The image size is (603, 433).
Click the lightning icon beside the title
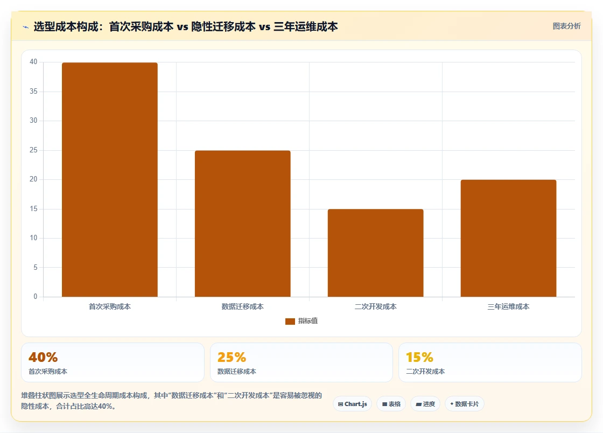[26, 27]
